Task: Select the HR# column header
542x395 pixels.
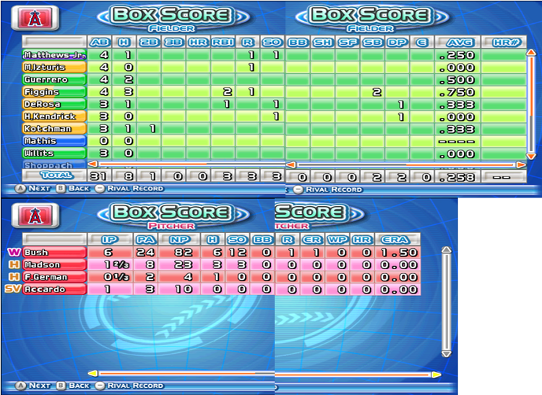Action: [504, 42]
